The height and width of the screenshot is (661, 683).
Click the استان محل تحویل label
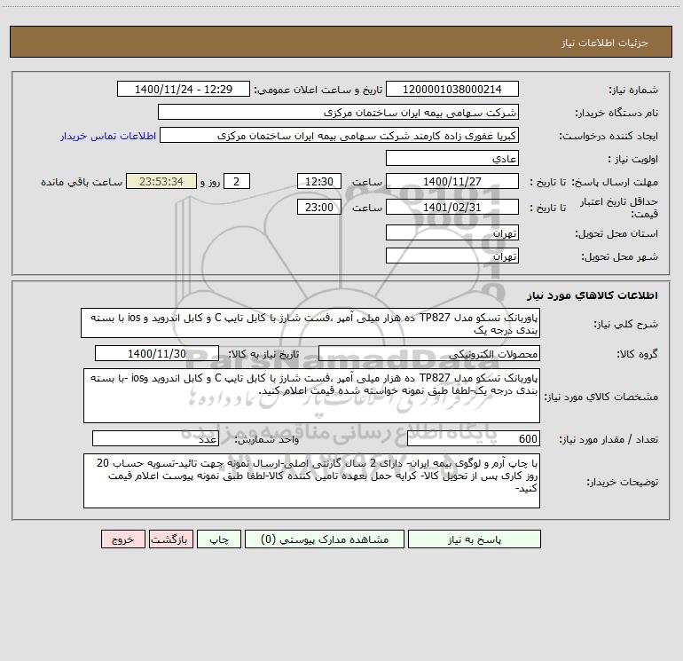[616, 234]
